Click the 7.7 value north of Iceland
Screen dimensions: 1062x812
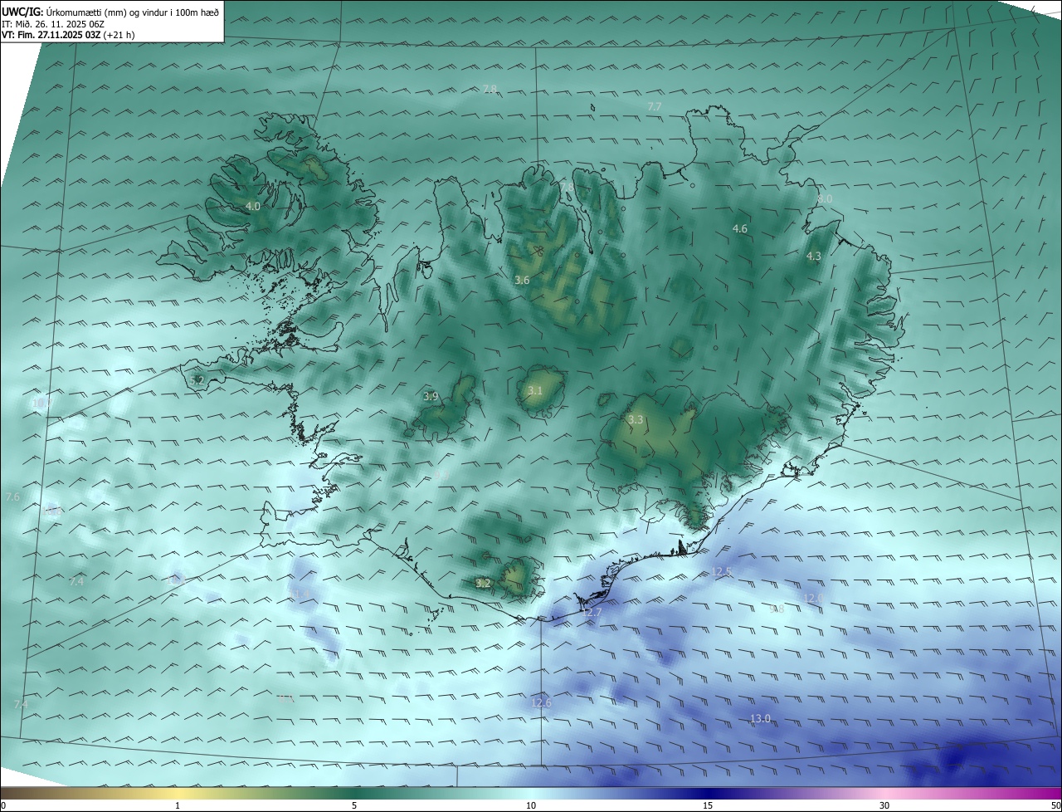coord(655,106)
